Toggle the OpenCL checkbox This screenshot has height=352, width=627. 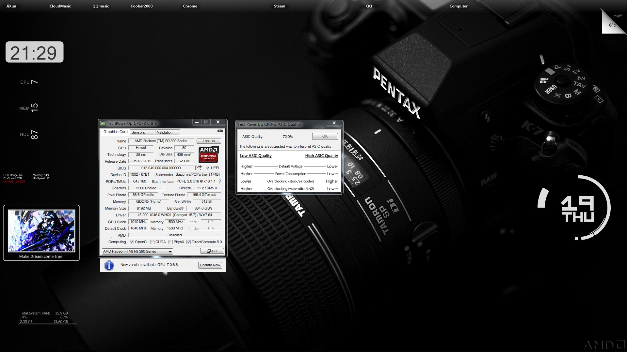point(132,242)
